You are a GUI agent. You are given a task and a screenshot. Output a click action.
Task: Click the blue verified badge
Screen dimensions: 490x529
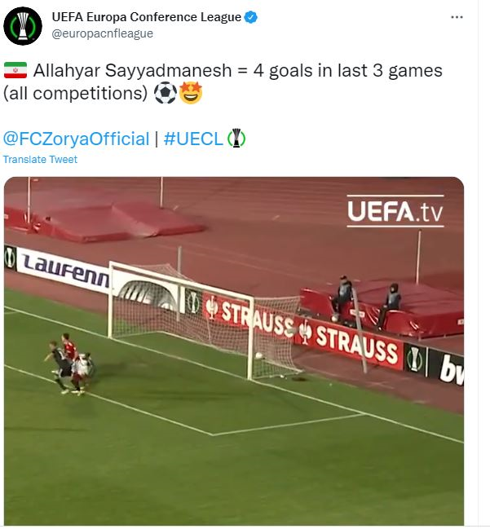pyautogui.click(x=251, y=17)
